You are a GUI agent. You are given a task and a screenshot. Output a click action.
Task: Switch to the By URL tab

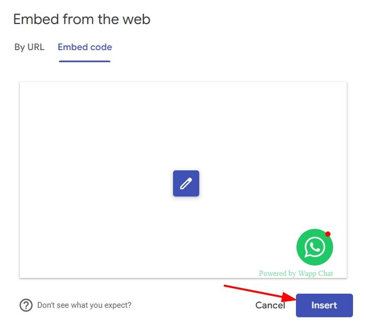click(x=29, y=47)
